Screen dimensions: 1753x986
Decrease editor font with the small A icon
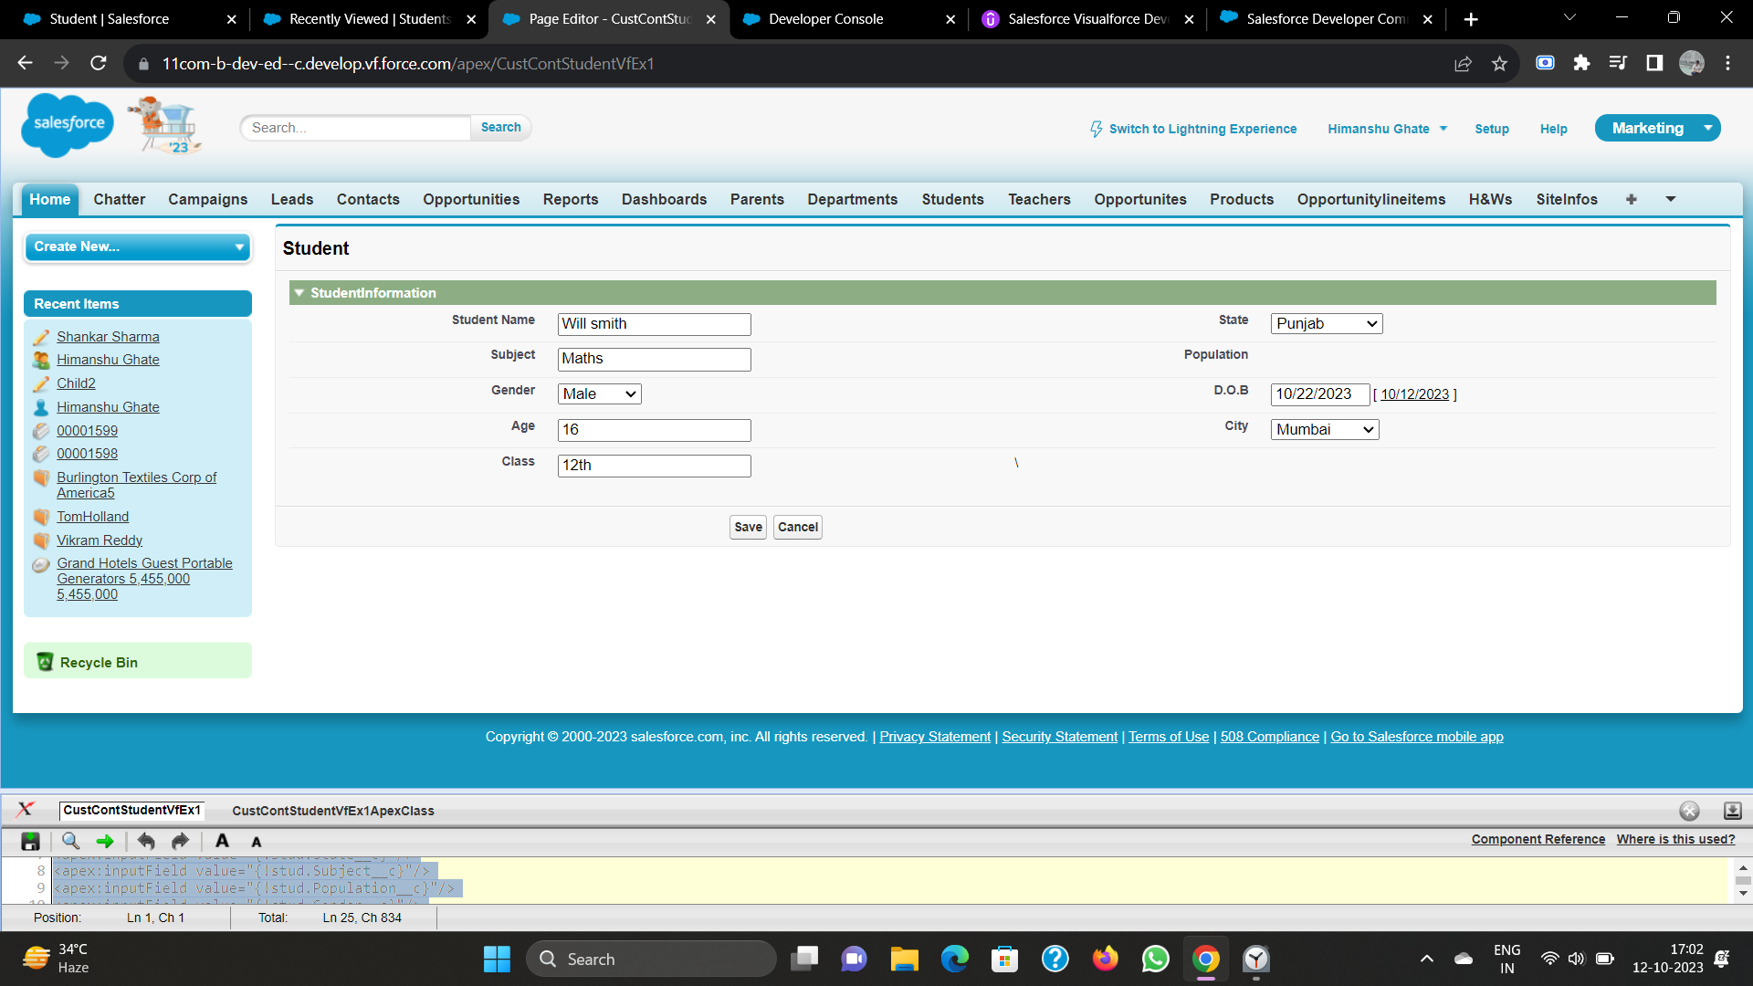coord(257,842)
